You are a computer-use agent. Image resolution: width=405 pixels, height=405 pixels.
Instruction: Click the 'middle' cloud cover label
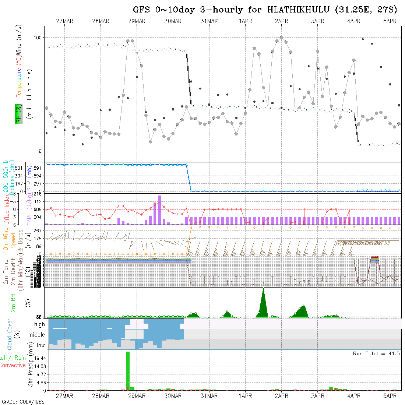pos(36,335)
